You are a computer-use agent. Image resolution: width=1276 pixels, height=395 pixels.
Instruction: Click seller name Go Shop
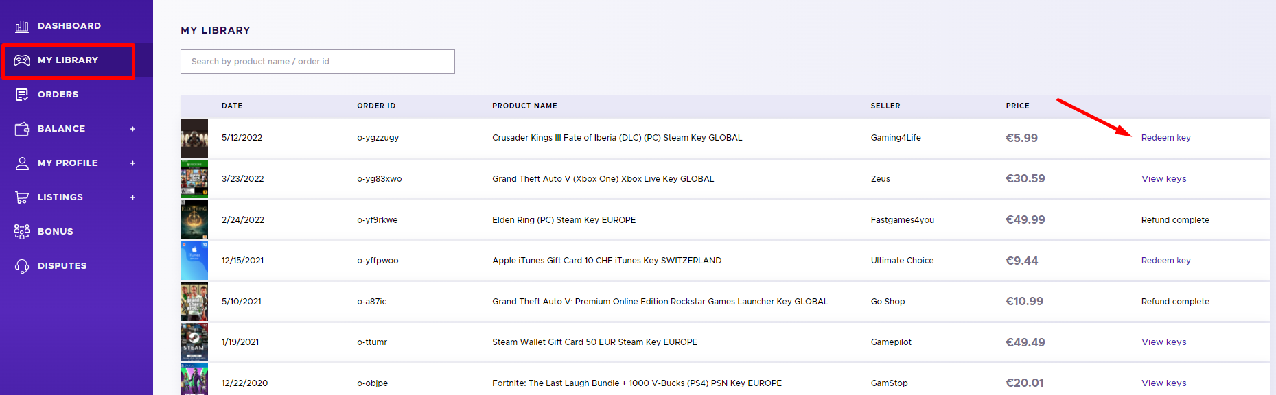coord(888,302)
